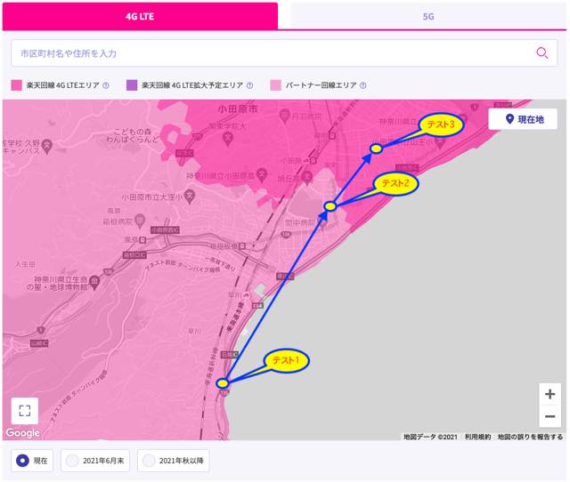This screenshot has width=570, height=482.
Task: Select the 2021年秋以降 radio option
Action: pyautogui.click(x=174, y=461)
